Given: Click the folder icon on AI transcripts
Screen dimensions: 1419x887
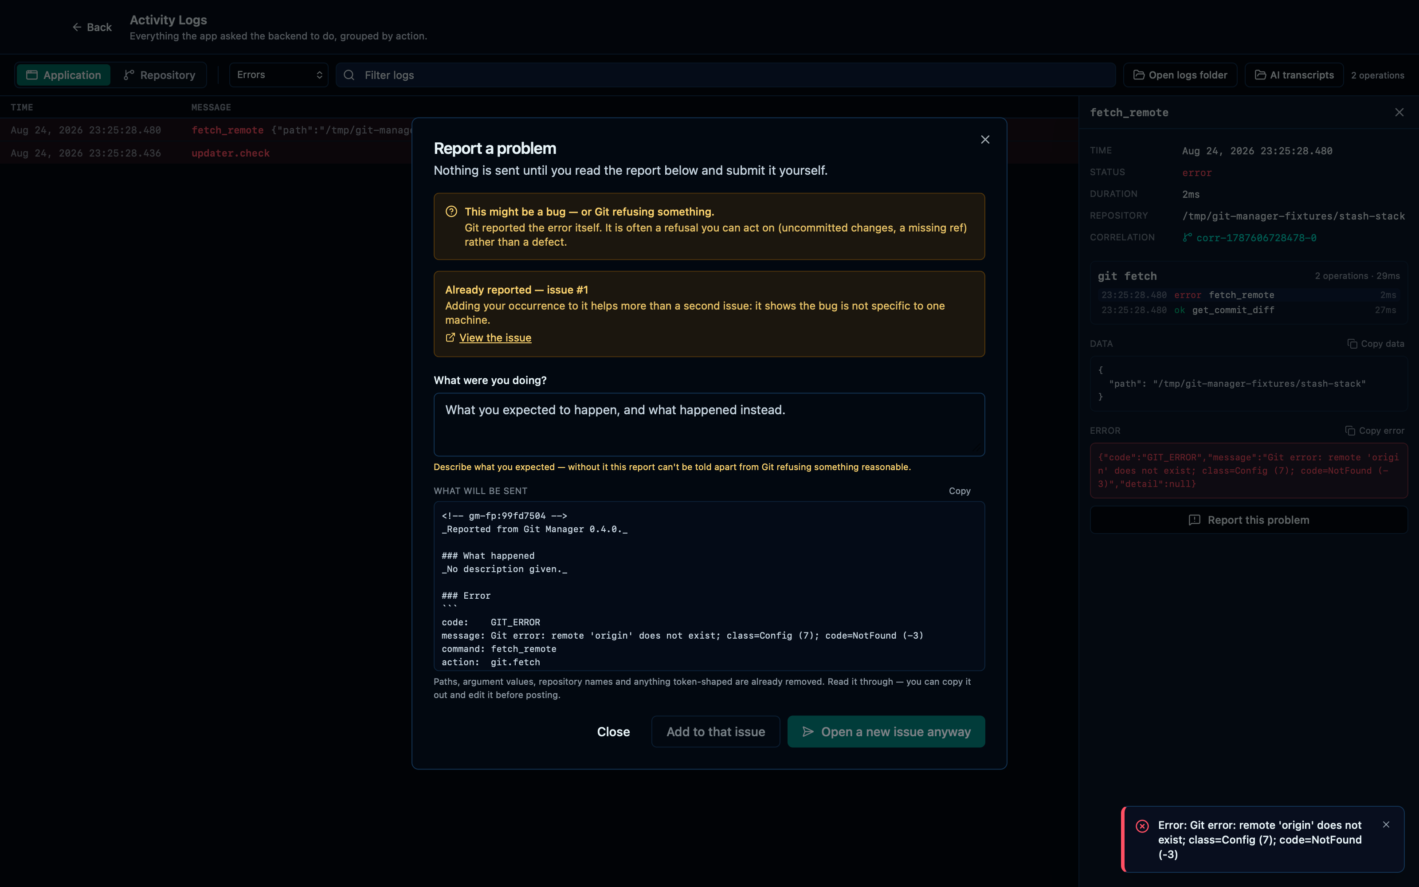Looking at the screenshot, I should pyautogui.click(x=1260, y=75).
